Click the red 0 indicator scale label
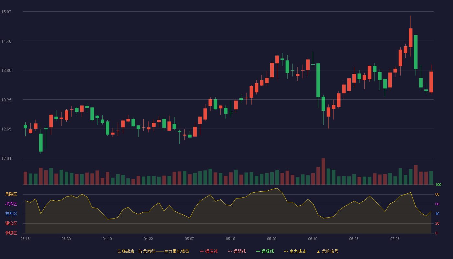The height and width of the screenshot is (259, 453). point(436,233)
